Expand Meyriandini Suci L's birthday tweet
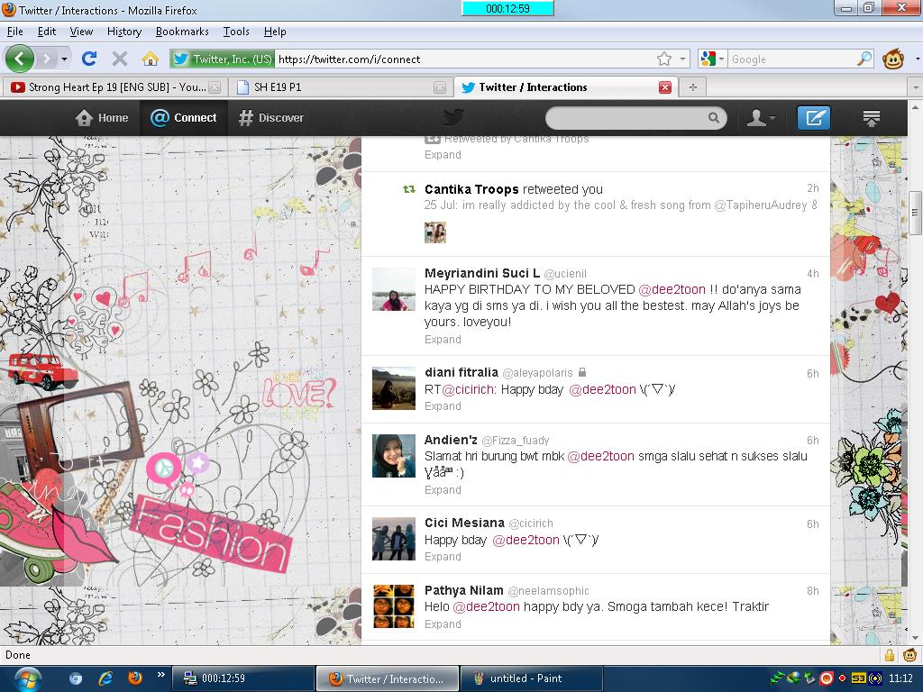This screenshot has width=923, height=692. tap(443, 340)
